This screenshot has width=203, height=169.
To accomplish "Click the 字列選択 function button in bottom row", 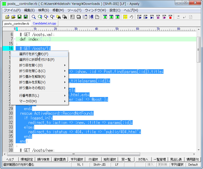I will pyautogui.click(x=77, y=159).
